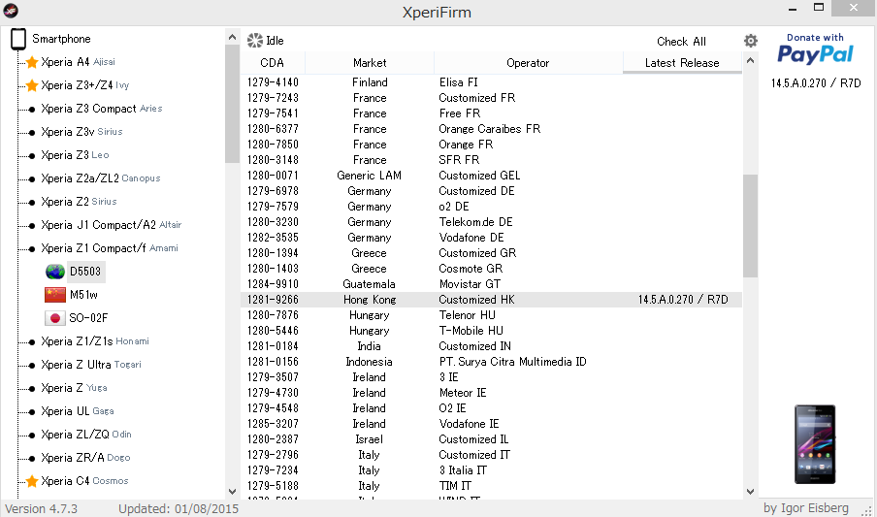The width and height of the screenshot is (877, 517).
Task: Click the Xperia phone thumbnail image
Action: [815, 445]
